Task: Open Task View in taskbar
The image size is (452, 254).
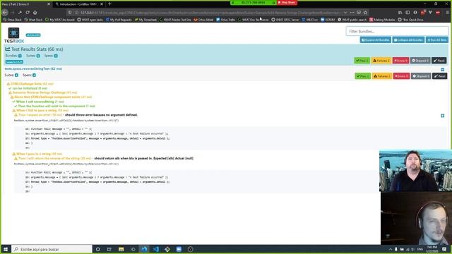Action: [109, 249]
